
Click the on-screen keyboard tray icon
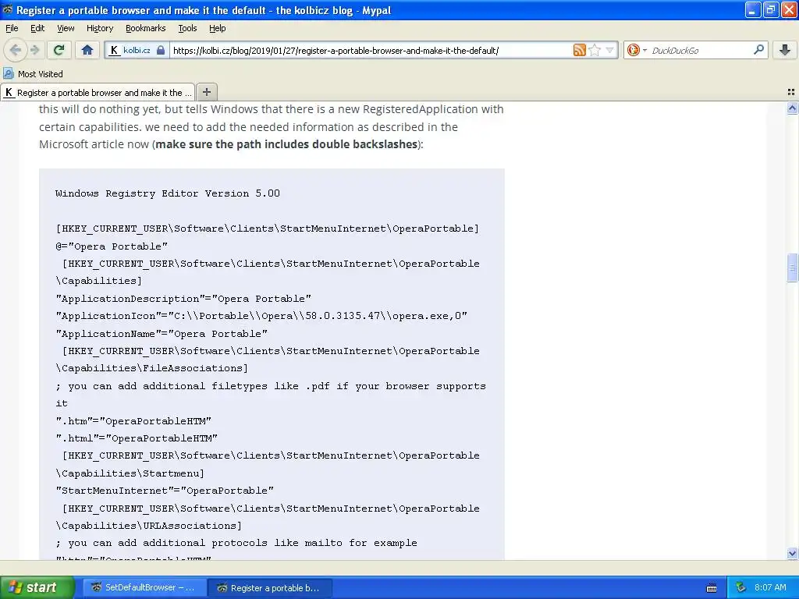tap(712, 588)
